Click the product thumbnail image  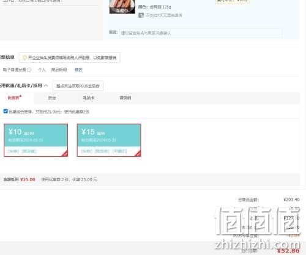(x=122, y=7)
